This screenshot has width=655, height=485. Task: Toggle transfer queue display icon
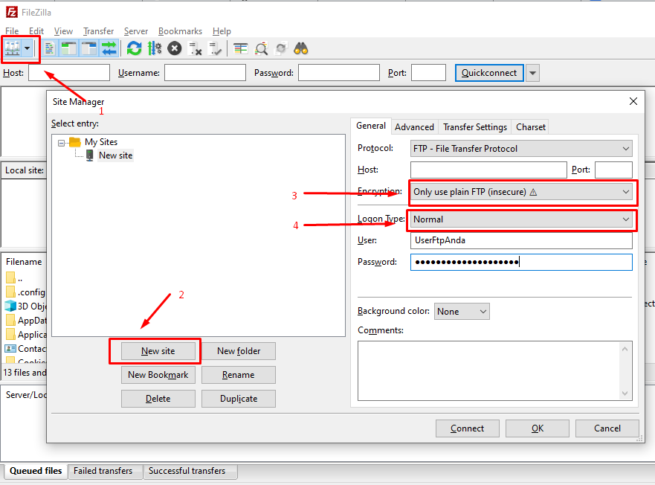(x=109, y=48)
